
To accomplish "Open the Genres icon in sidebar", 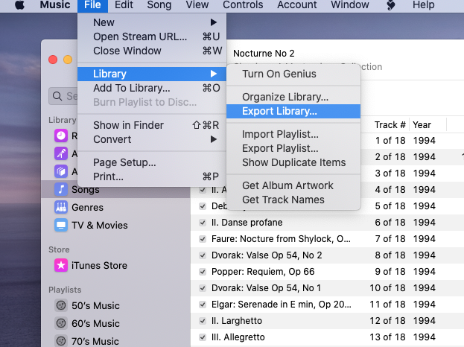I will pyautogui.click(x=61, y=207).
